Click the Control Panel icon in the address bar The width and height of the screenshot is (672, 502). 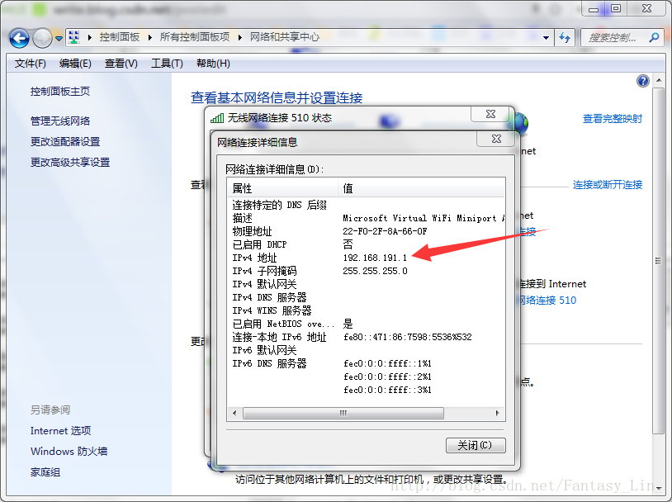click(x=74, y=38)
